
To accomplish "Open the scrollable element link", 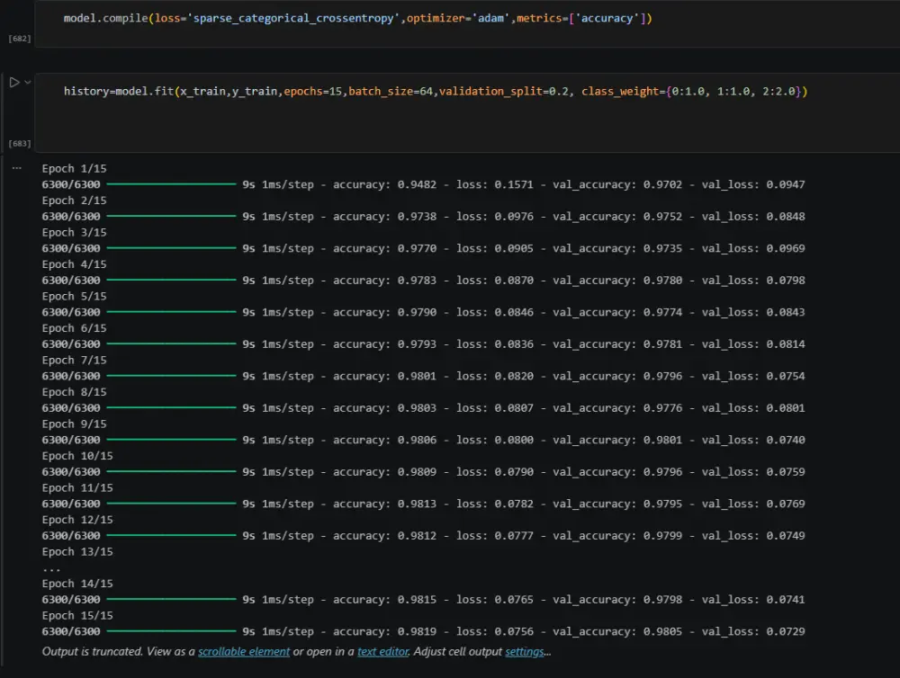I will (244, 652).
